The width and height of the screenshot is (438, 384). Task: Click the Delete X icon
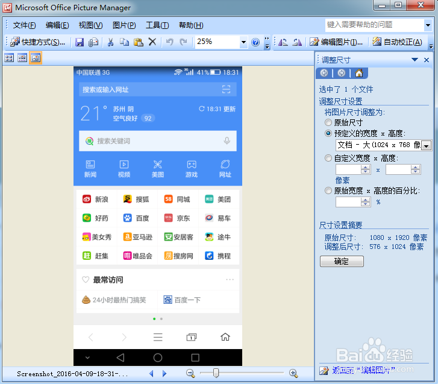pyautogui.click(x=152, y=42)
